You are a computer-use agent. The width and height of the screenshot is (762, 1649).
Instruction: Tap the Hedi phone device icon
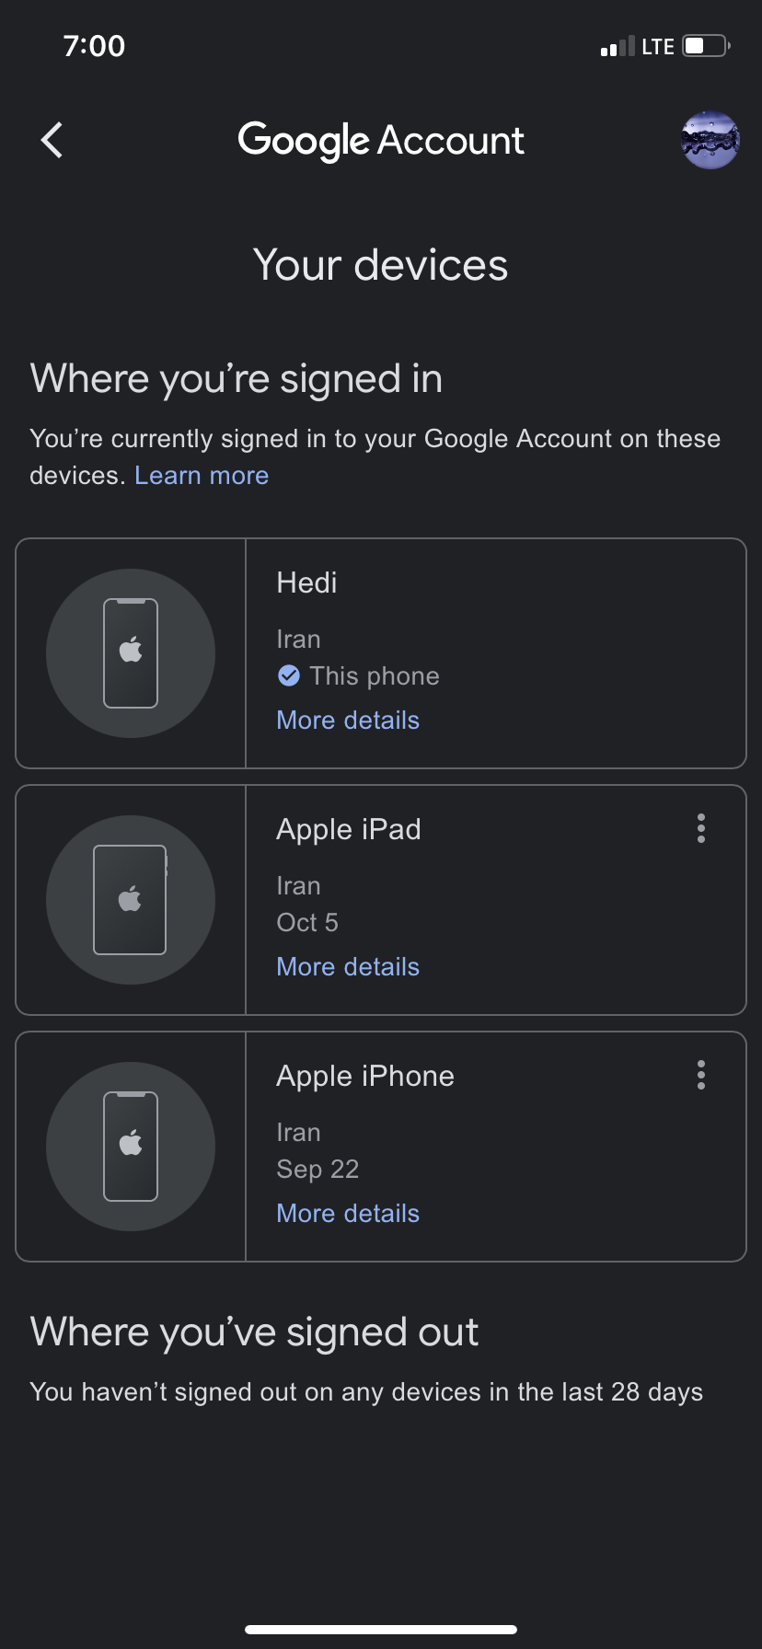tap(131, 653)
